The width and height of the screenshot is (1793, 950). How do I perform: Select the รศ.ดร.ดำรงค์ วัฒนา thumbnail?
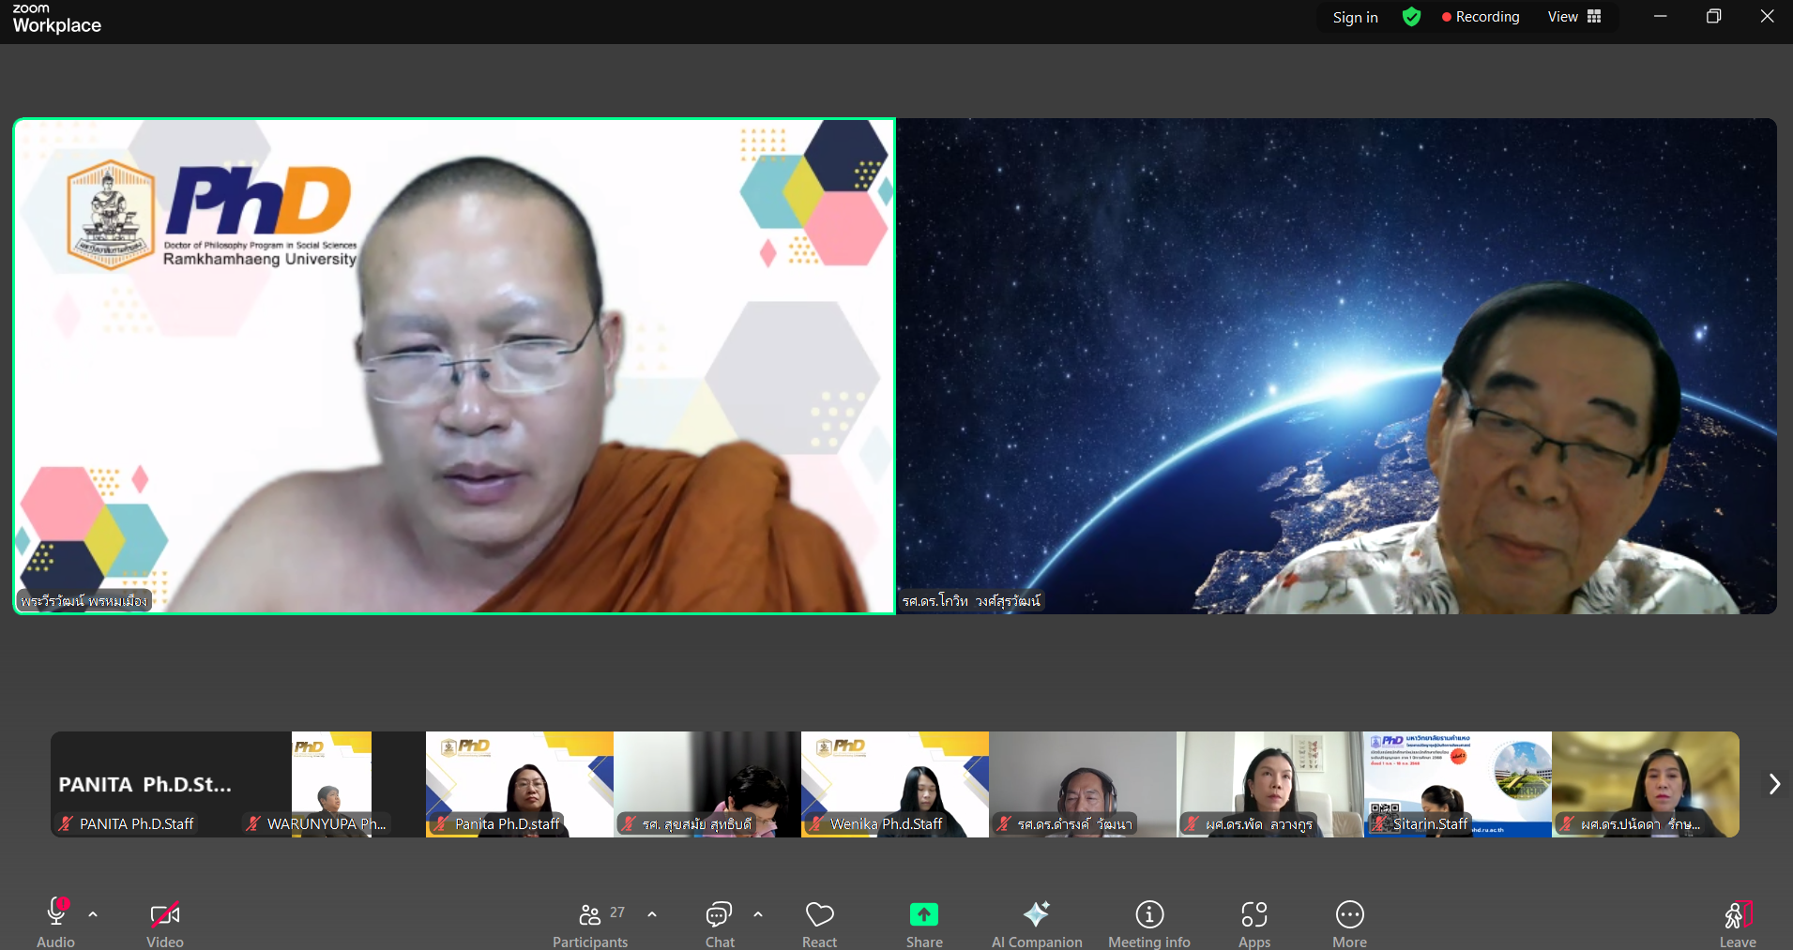[x=1083, y=784]
